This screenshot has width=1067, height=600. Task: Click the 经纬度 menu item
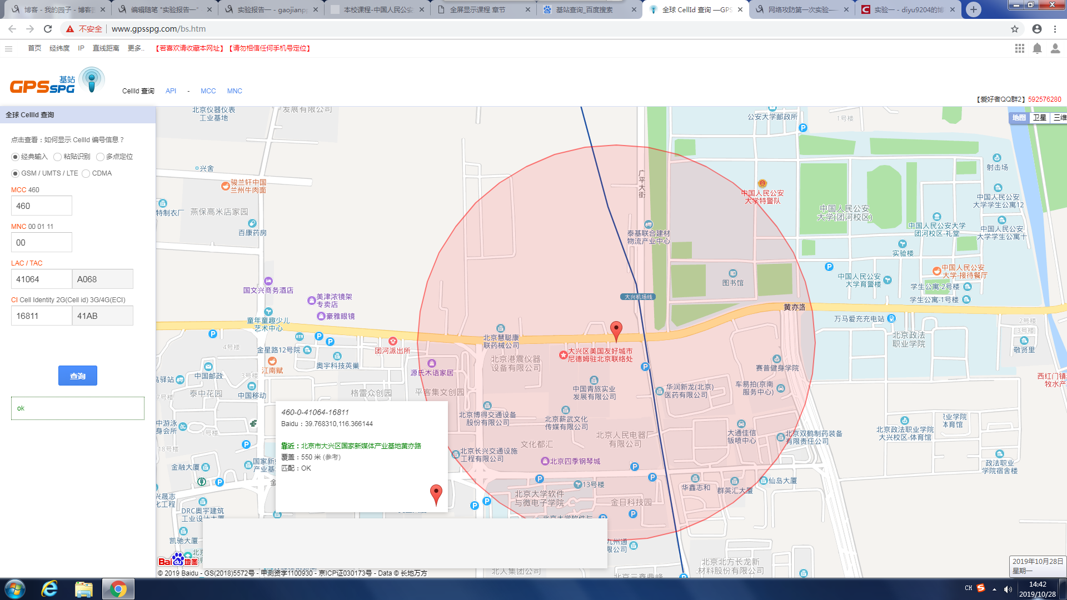tap(59, 48)
